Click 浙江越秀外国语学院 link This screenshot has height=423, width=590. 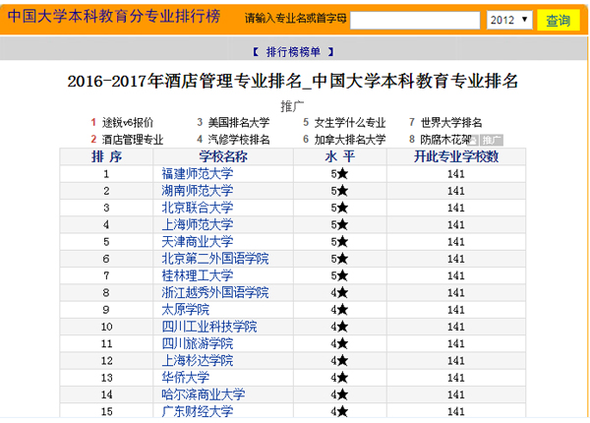click(214, 292)
